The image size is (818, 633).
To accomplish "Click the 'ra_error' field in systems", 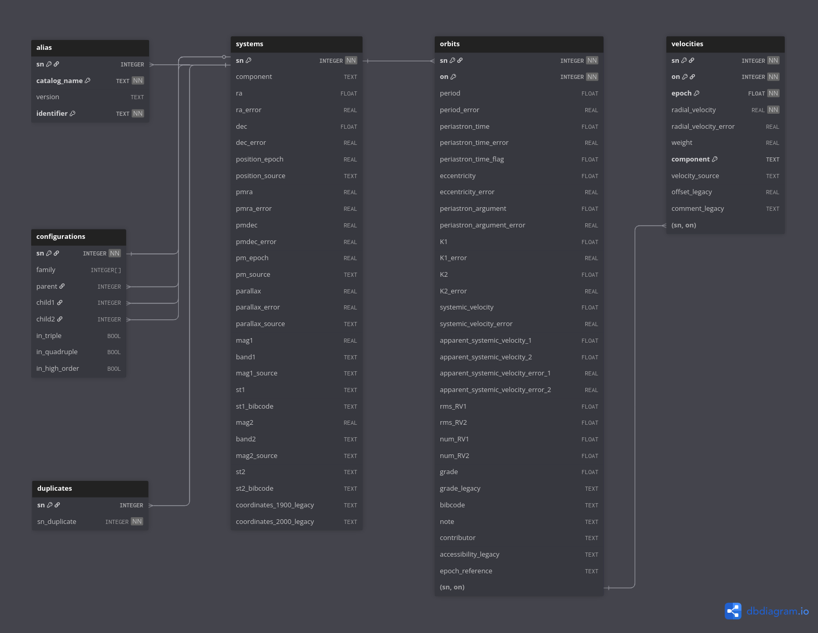I will pyautogui.click(x=297, y=110).
